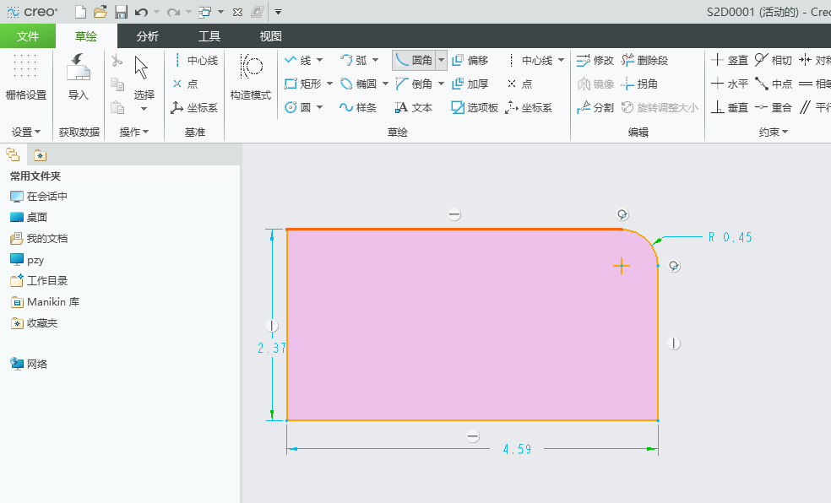831x503 pixels.
Task: Apply Vertical (竖直) constraint
Action: [730, 61]
